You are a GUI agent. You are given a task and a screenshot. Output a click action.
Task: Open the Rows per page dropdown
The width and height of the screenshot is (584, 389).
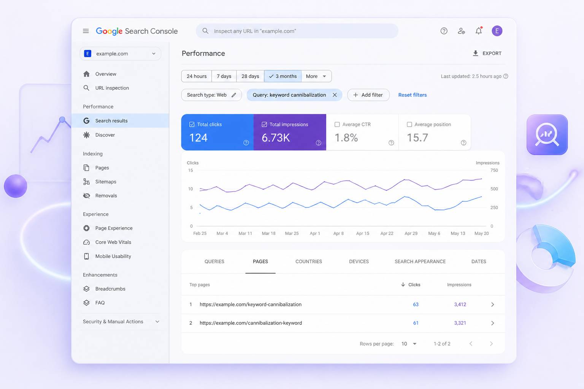tap(409, 344)
